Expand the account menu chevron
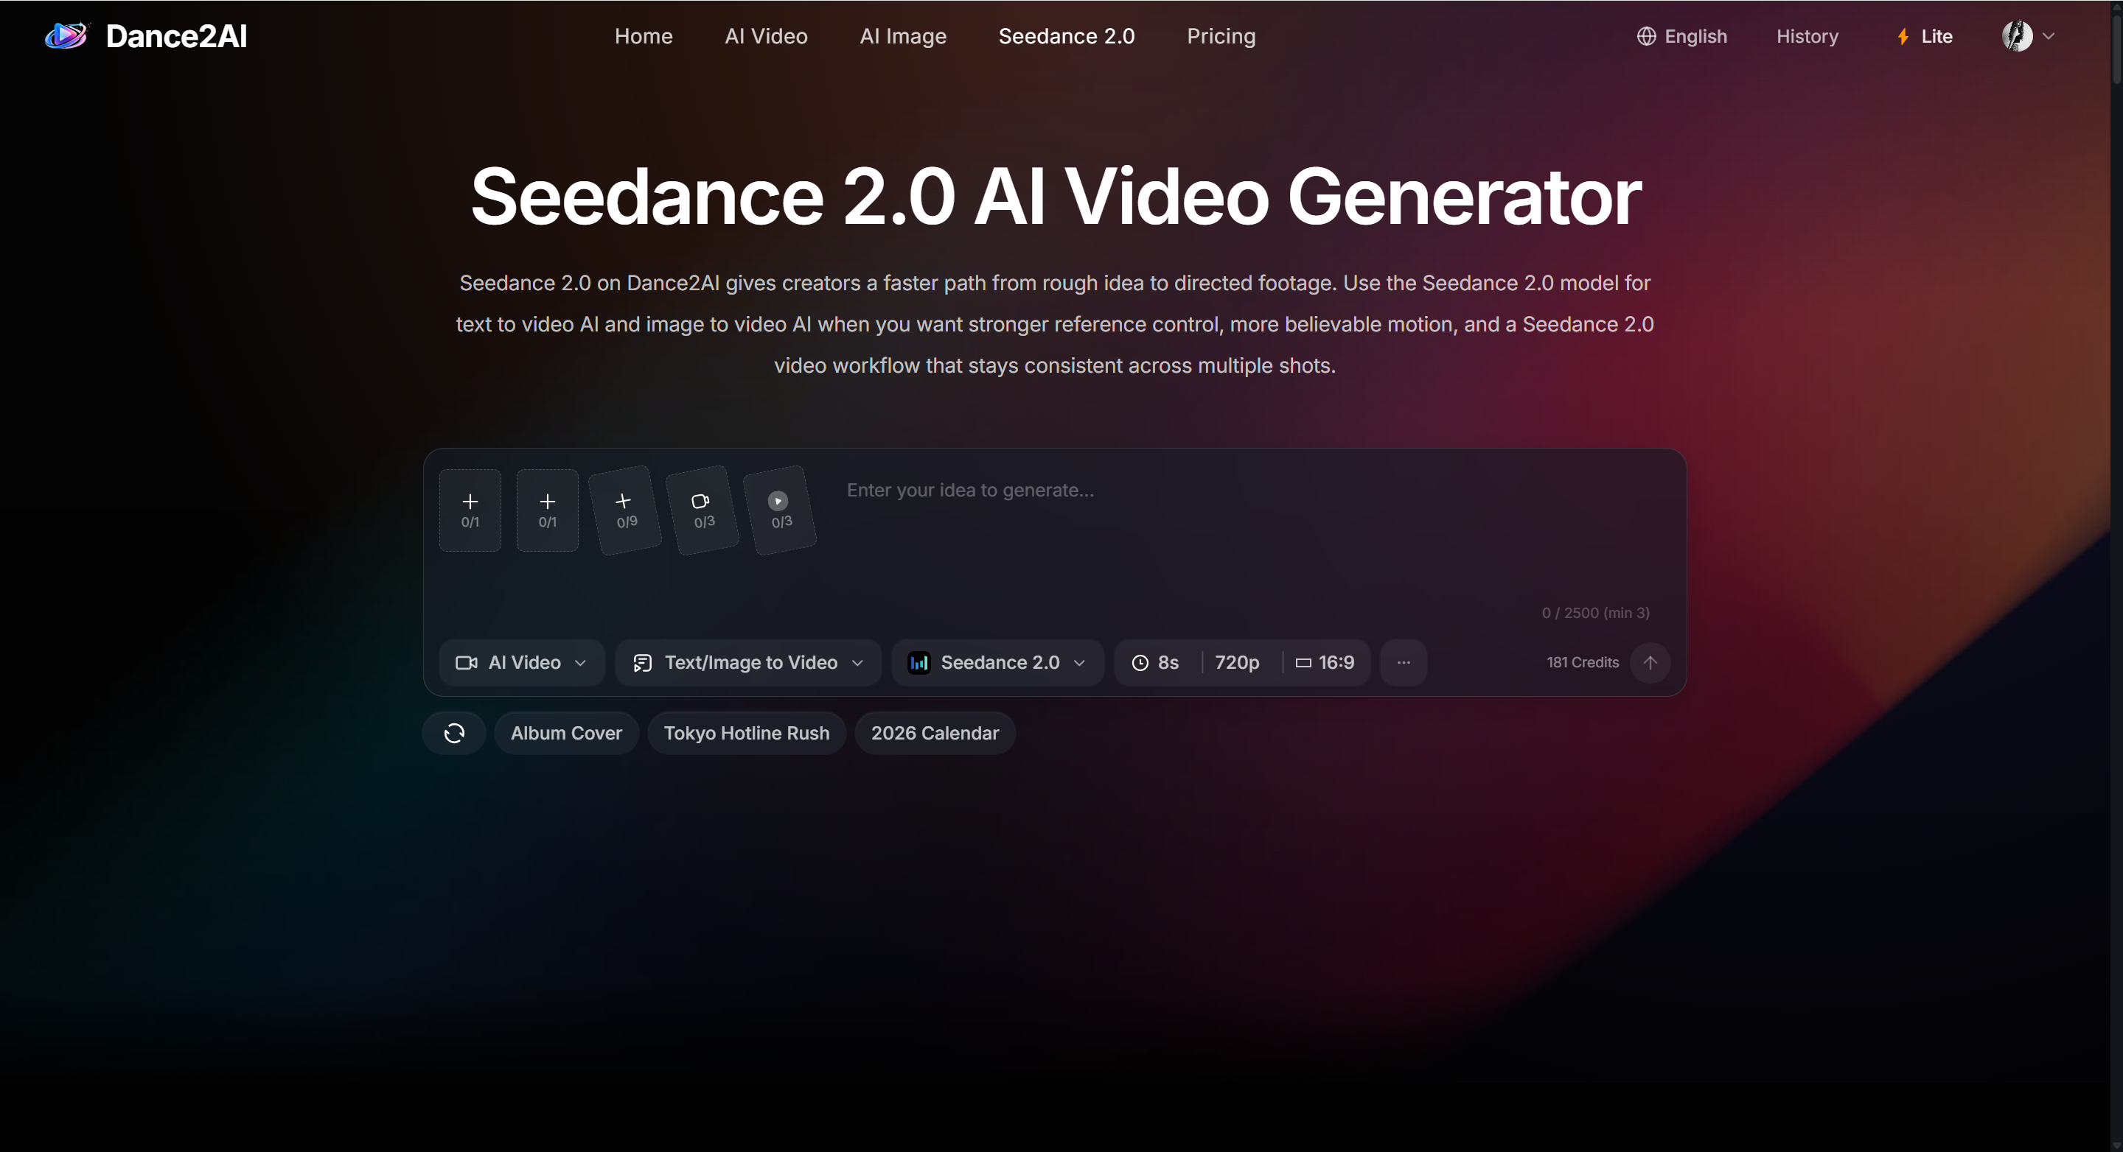Image resolution: width=2123 pixels, height=1152 pixels. [x=2048, y=36]
